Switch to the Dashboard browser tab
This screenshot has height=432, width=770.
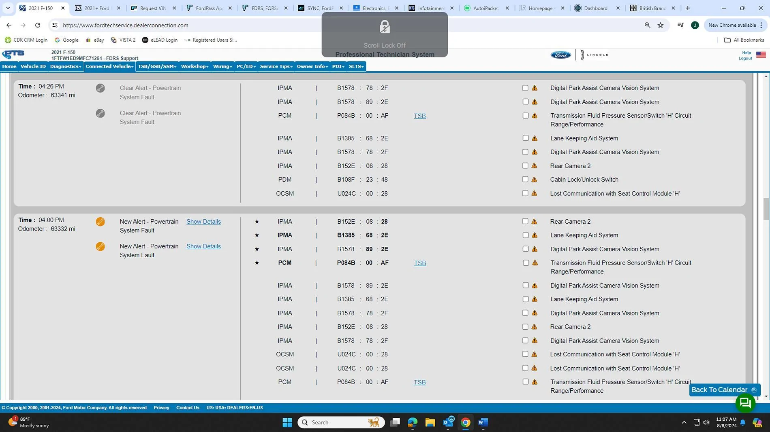pos(595,8)
